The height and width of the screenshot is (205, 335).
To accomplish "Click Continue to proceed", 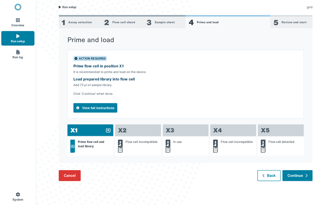I will tap(297, 175).
